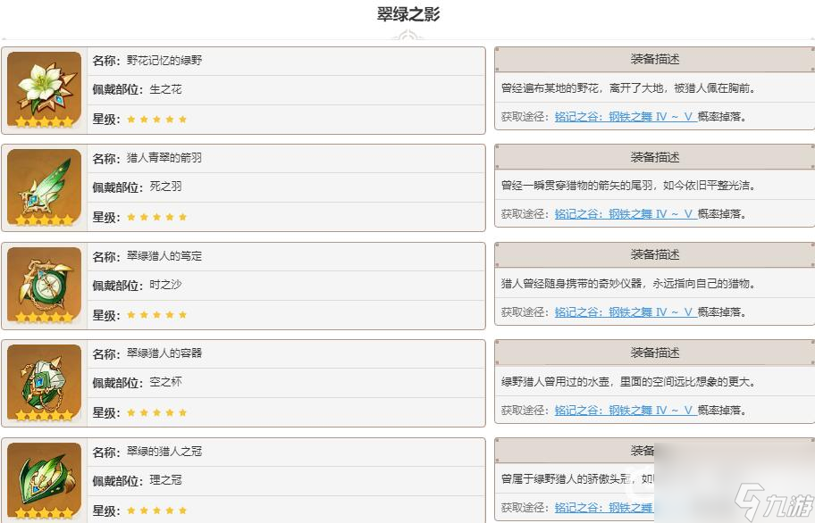This screenshot has width=815, height=523.
Task: Click the slot text 生之花
Action: [166, 89]
